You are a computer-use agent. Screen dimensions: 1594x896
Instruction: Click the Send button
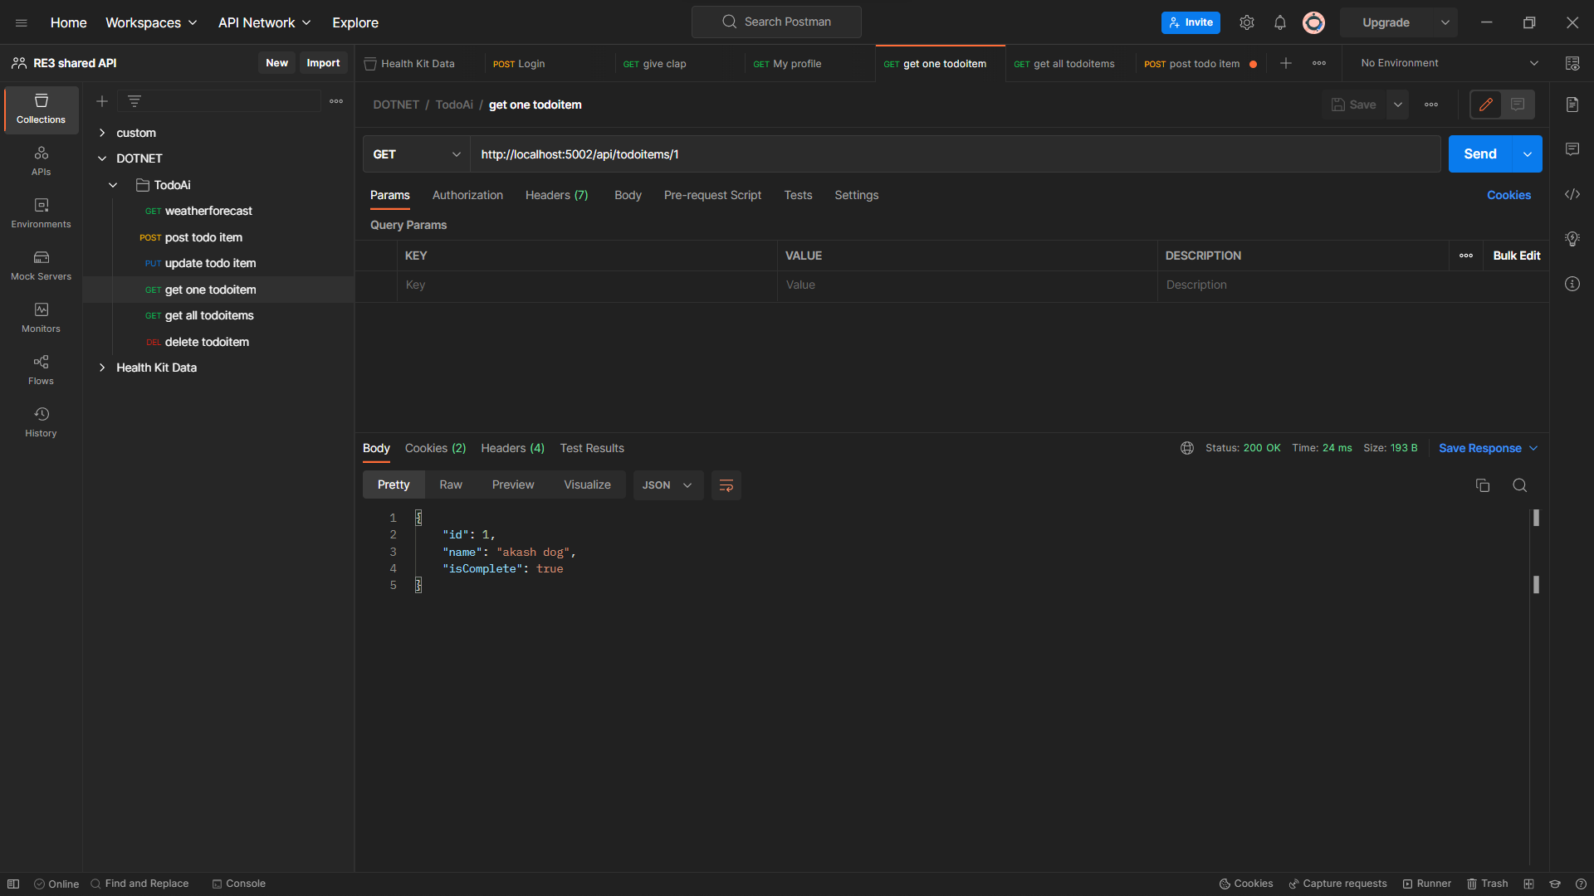point(1480,153)
